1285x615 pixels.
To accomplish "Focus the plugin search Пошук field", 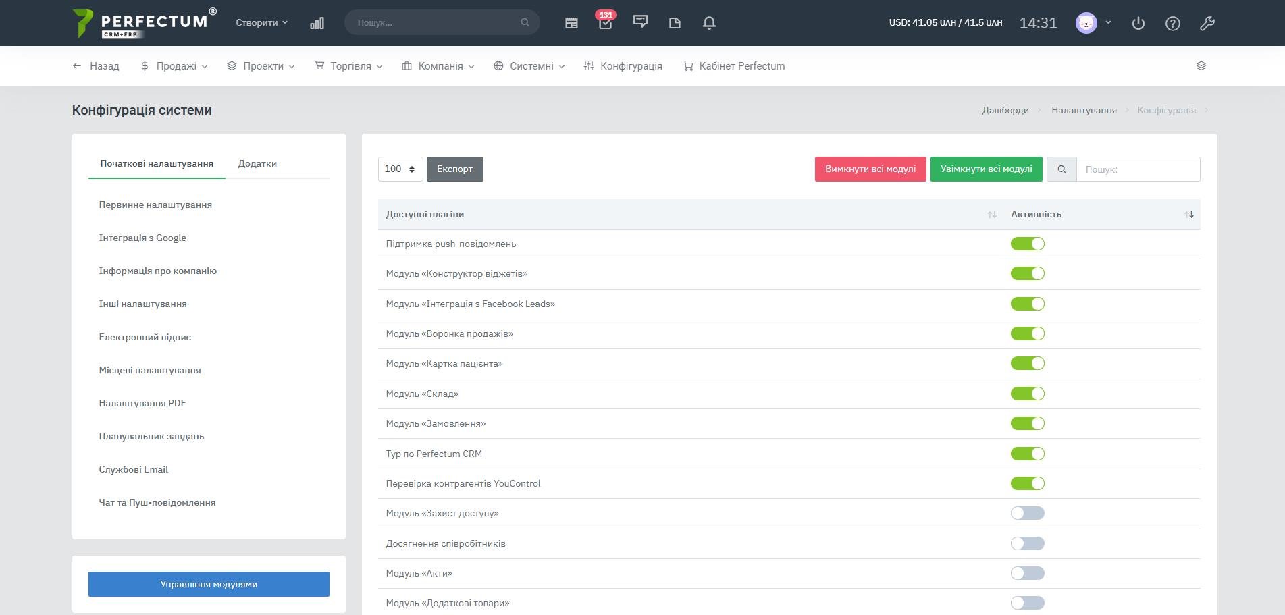I will coord(1138,169).
